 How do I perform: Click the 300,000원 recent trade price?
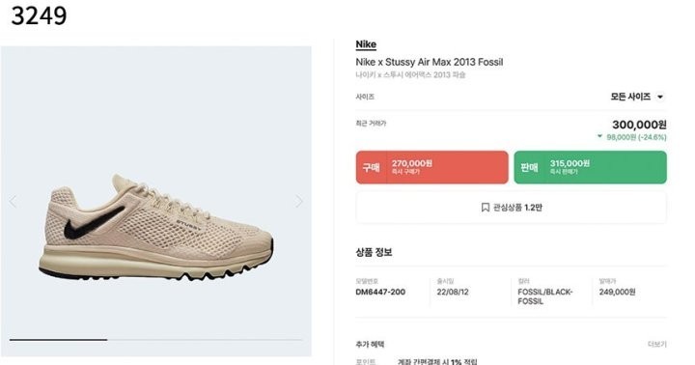pos(639,125)
